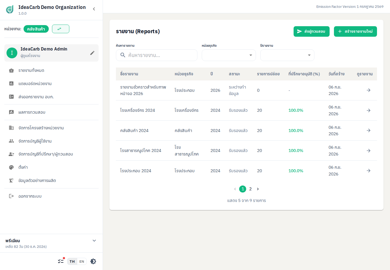Open ตั้งค่า settings menu item
The width and height of the screenshot is (390, 270).
point(51,167)
